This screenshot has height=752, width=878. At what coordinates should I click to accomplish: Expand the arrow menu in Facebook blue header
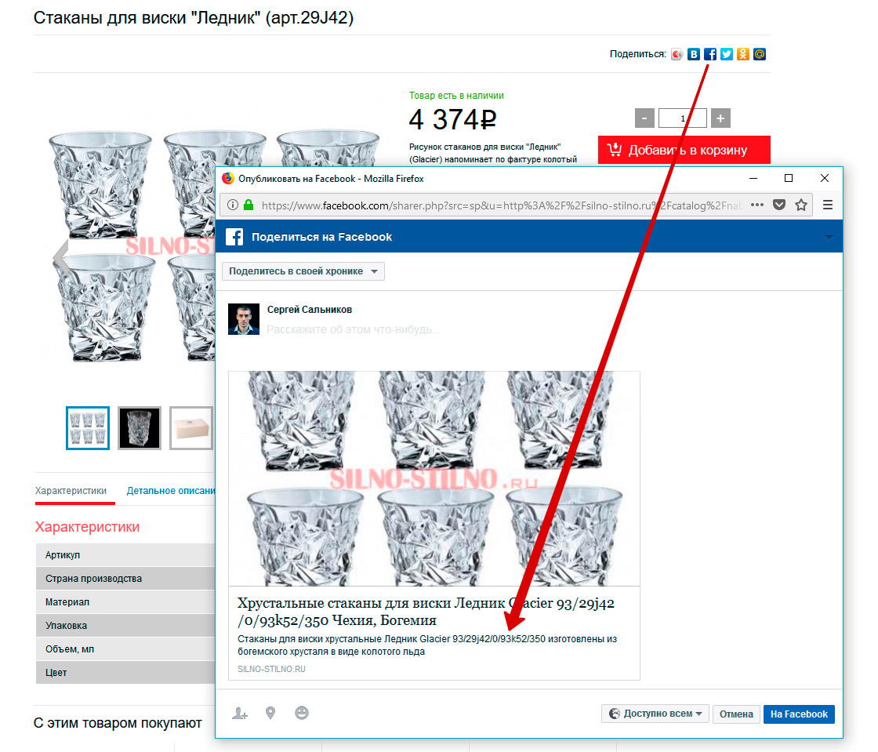tap(829, 237)
